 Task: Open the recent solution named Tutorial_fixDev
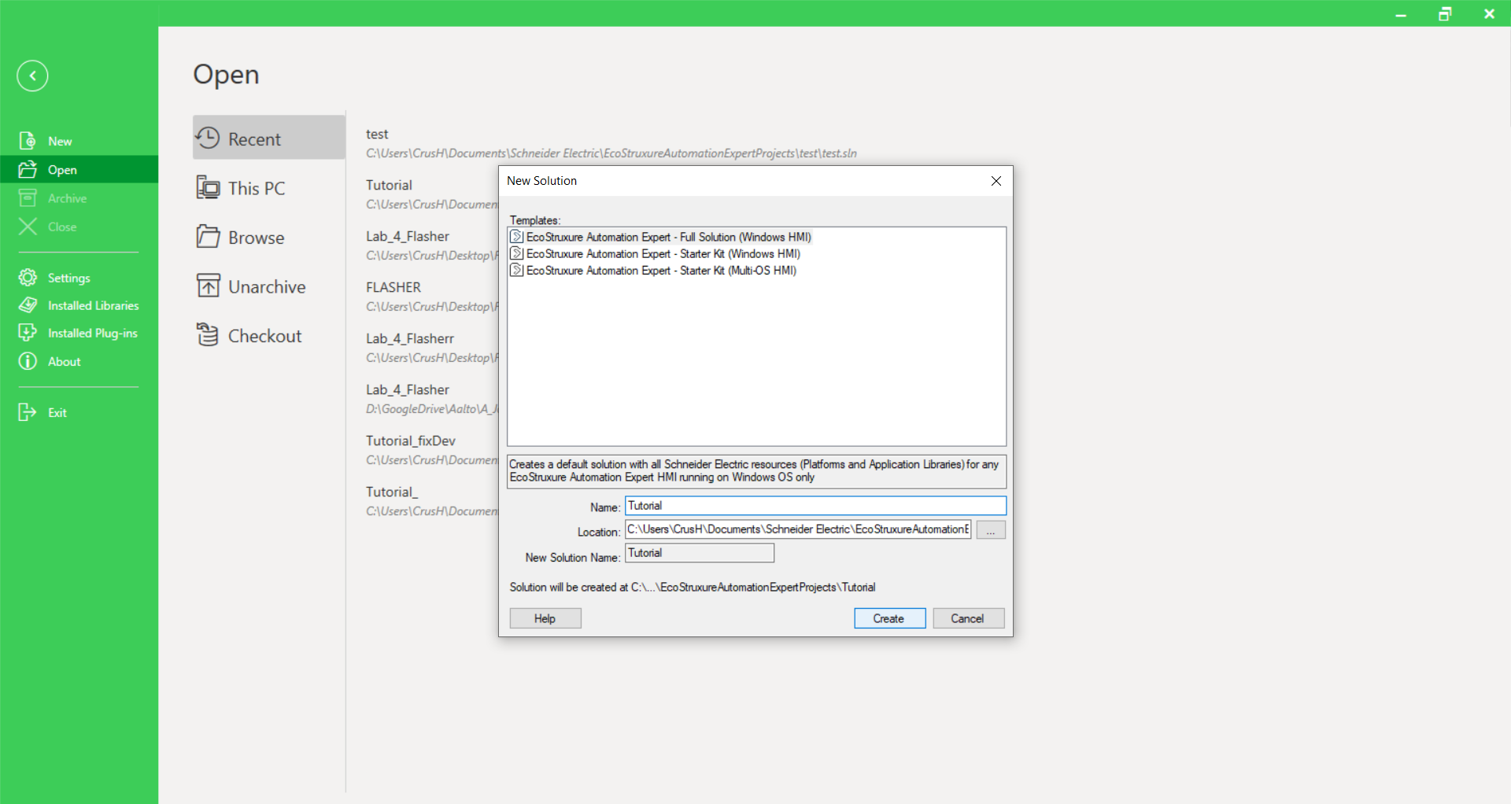(411, 441)
